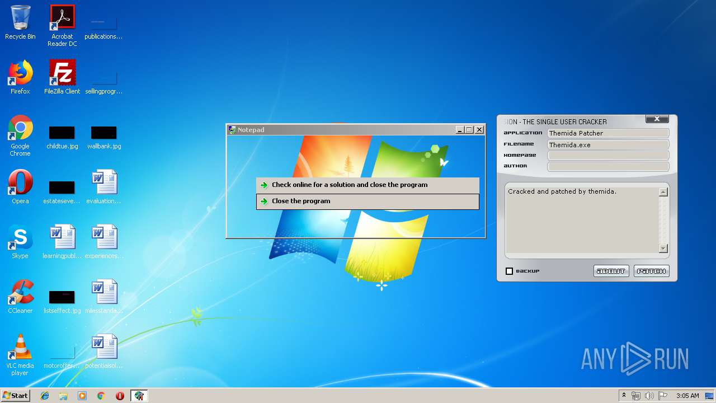Image resolution: width=716 pixels, height=403 pixels.
Task: Select the listseffect.jpg file
Action: [x=62, y=302]
